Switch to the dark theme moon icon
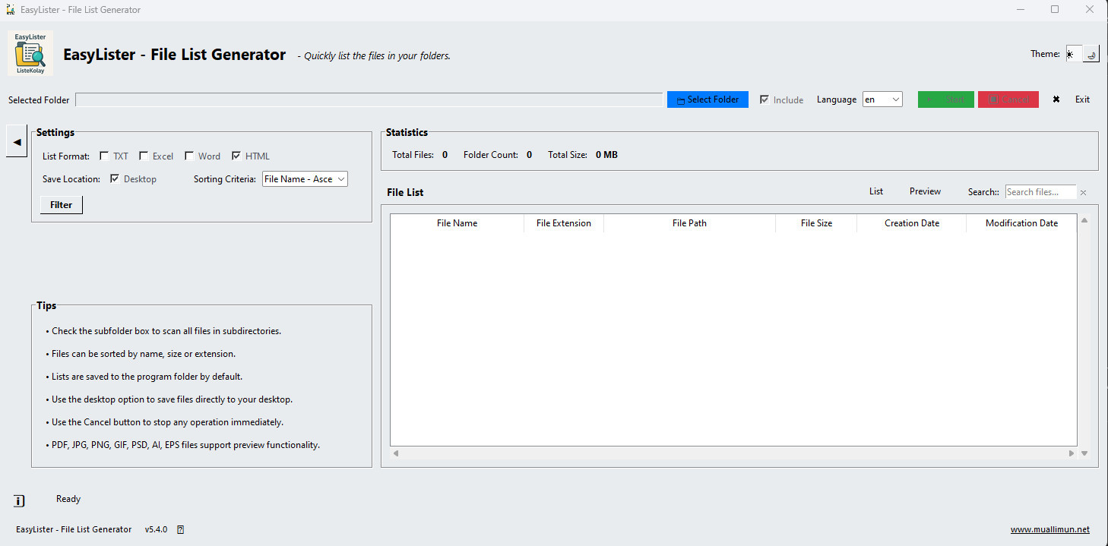Viewport: 1108px width, 546px height. pos(1091,54)
